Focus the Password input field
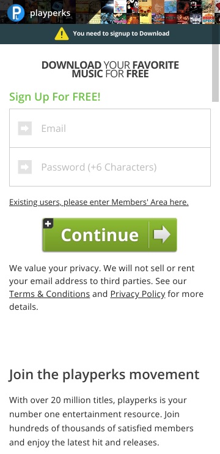Viewport: 220px width, 454px height. (110, 167)
